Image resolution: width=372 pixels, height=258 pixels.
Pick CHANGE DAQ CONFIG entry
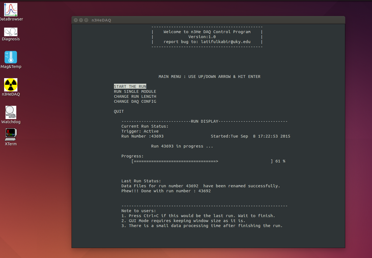(135, 101)
